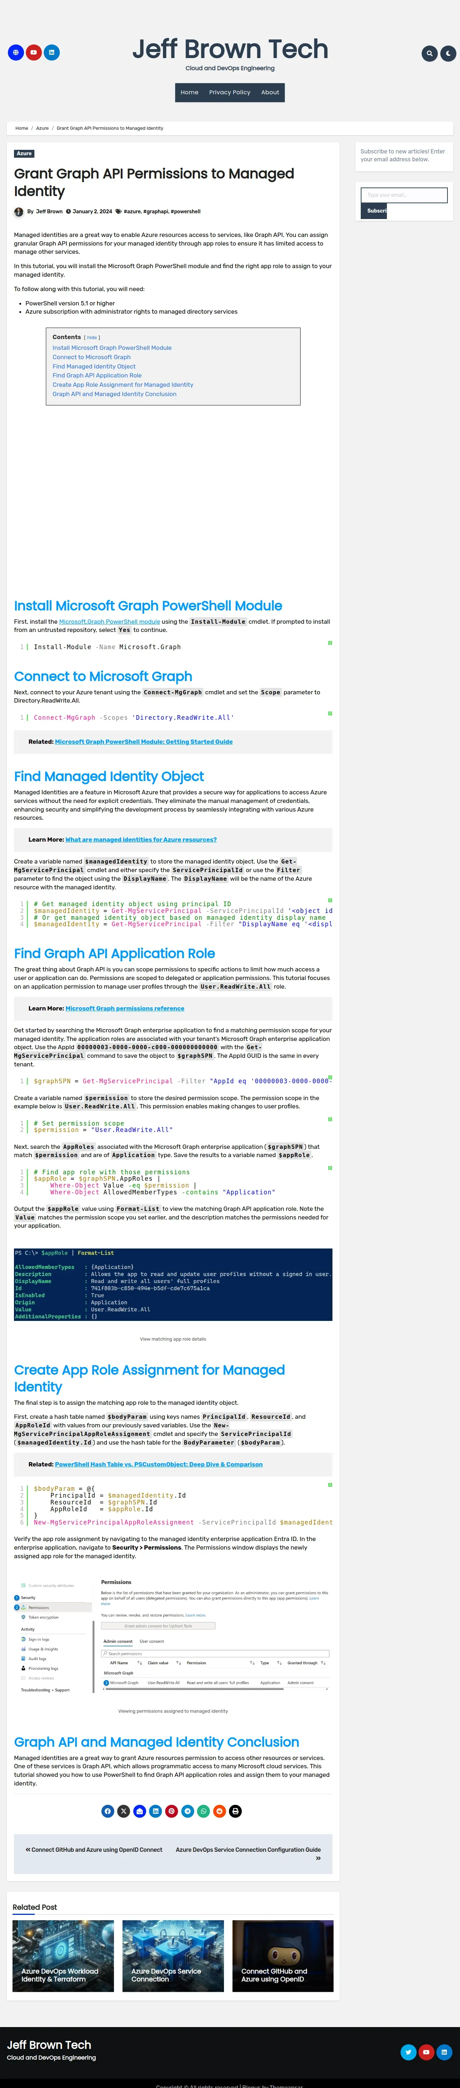Open the Microsoft.Graph PowerShell module link

(109, 622)
